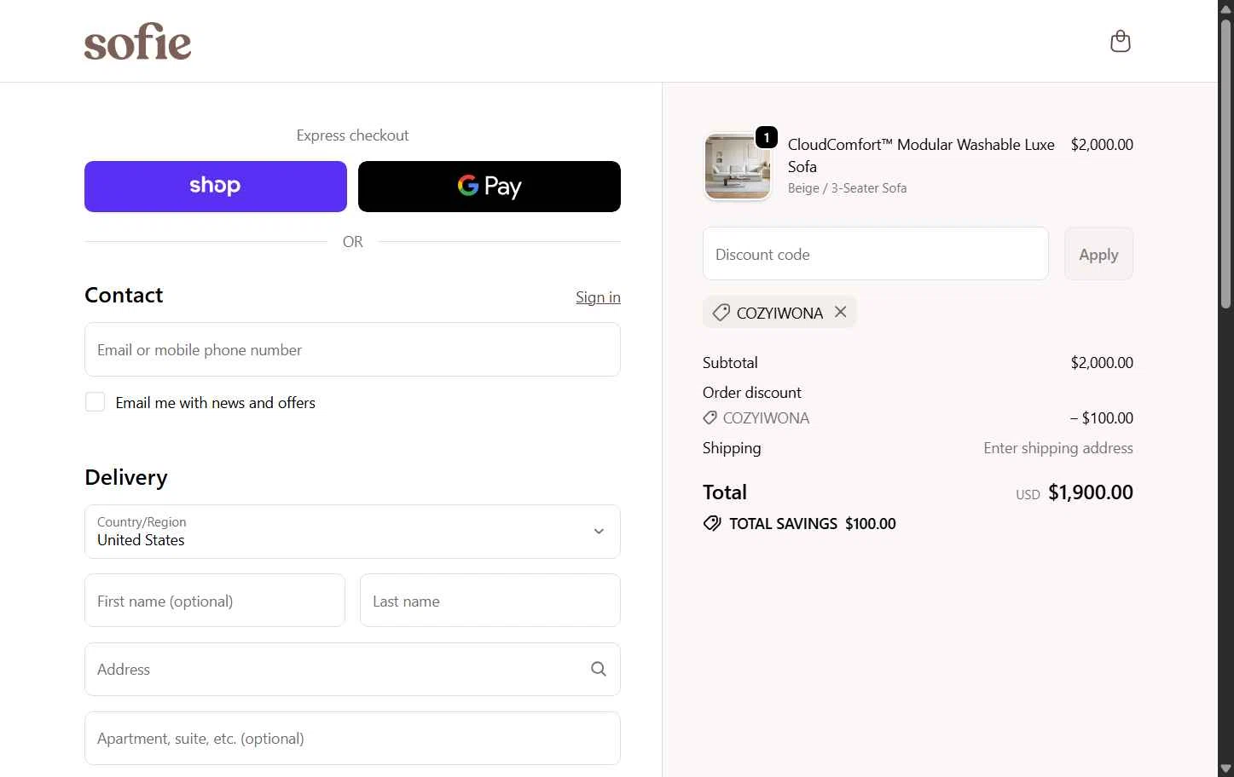
Task: Click the COZYIWONA label under Order discount
Action: coord(766,418)
